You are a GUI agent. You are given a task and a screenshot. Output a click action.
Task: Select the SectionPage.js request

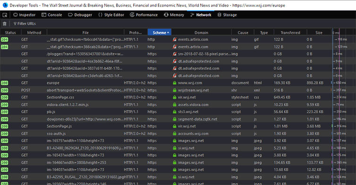178,126
